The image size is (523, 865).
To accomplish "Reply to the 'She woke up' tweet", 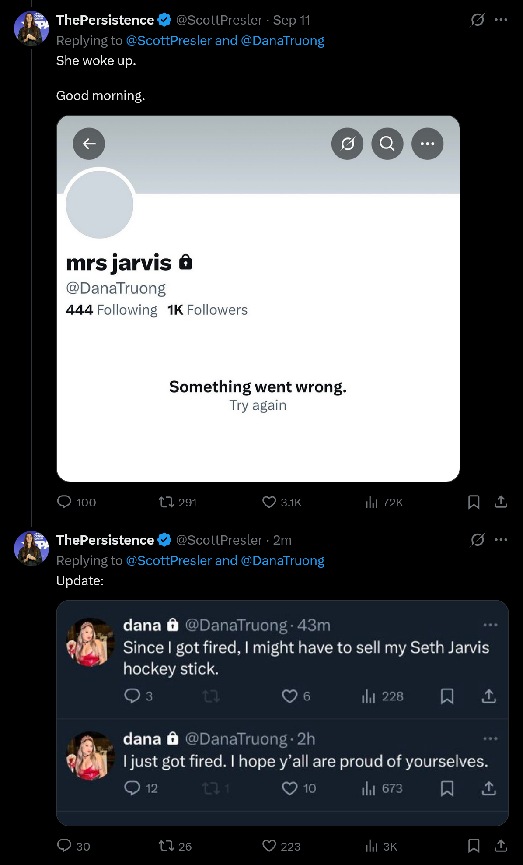I will click(64, 502).
